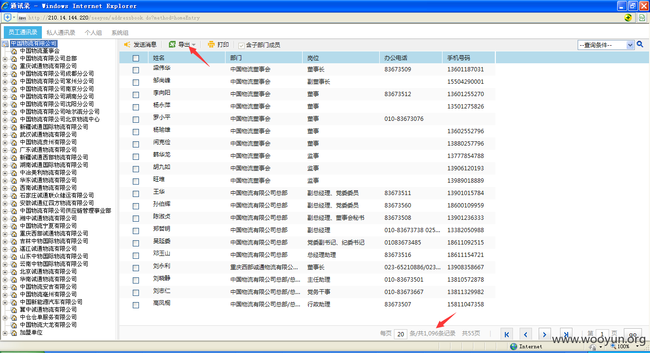Click the house icon beside 北京诚通物流有限公司
The height and width of the screenshot is (353, 650).
(x=14, y=272)
